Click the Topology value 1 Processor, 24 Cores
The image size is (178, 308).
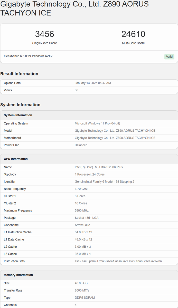[90, 175]
